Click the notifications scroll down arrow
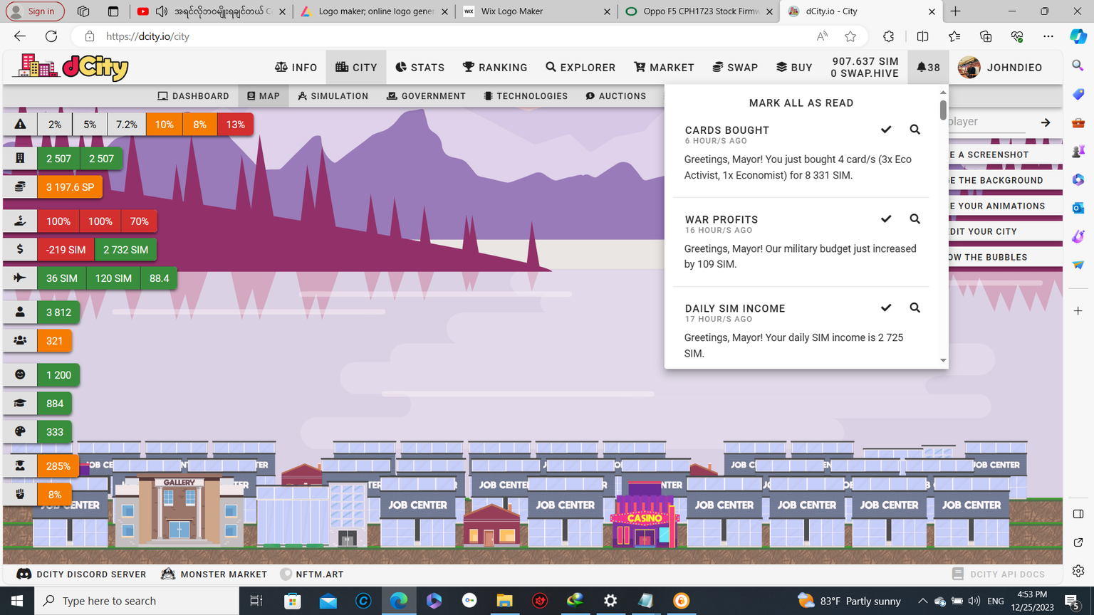Screen dimensions: 1094x615 (x=943, y=360)
